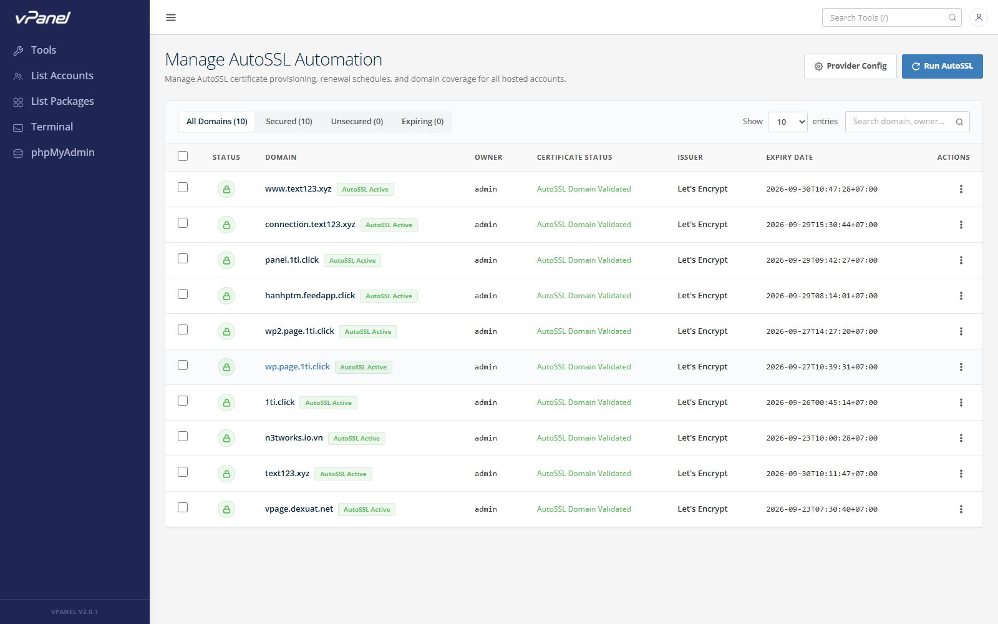Open actions menu for hanhptm.feedapp.click
The width and height of the screenshot is (998, 624).
click(961, 296)
